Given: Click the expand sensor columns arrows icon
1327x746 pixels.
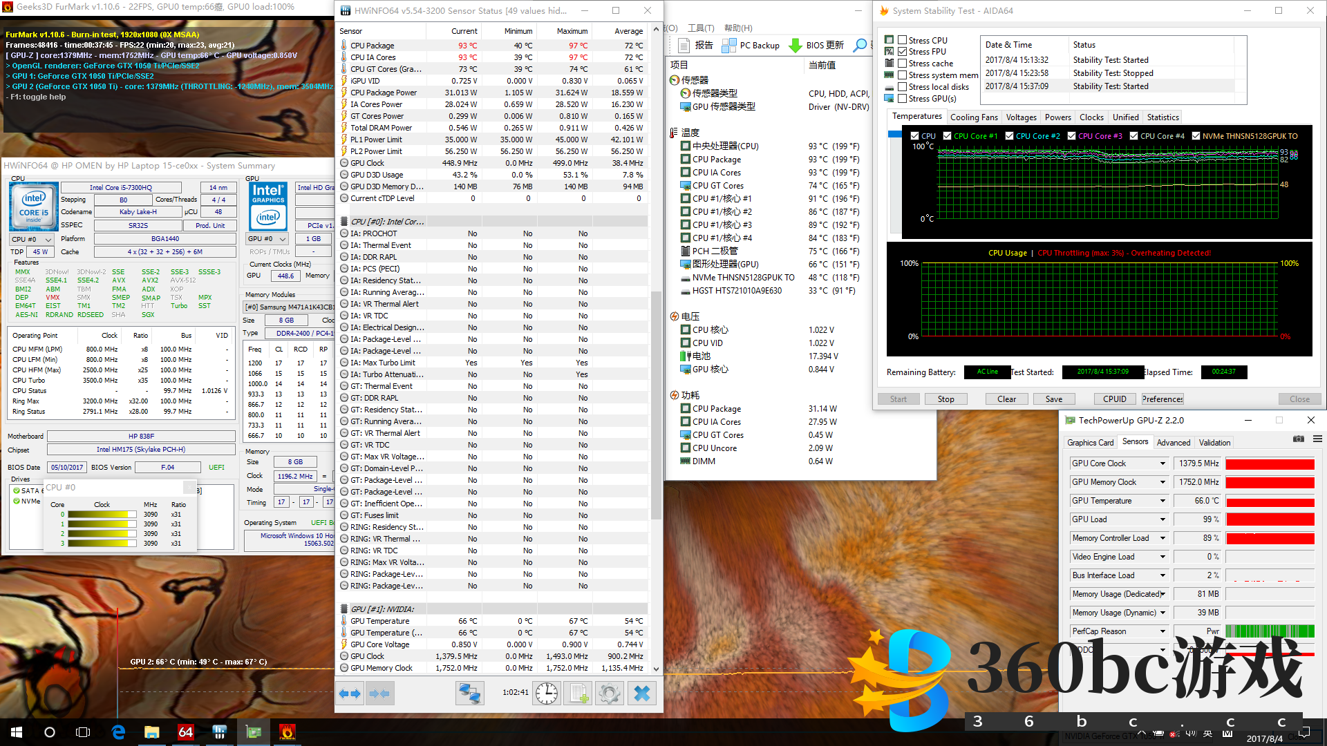Looking at the screenshot, I should (x=350, y=694).
